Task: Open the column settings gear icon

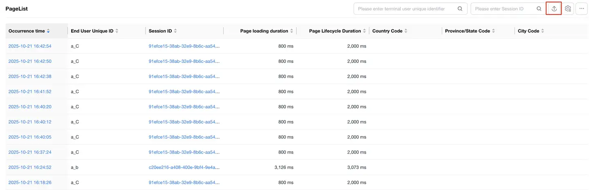Action: click(567, 9)
